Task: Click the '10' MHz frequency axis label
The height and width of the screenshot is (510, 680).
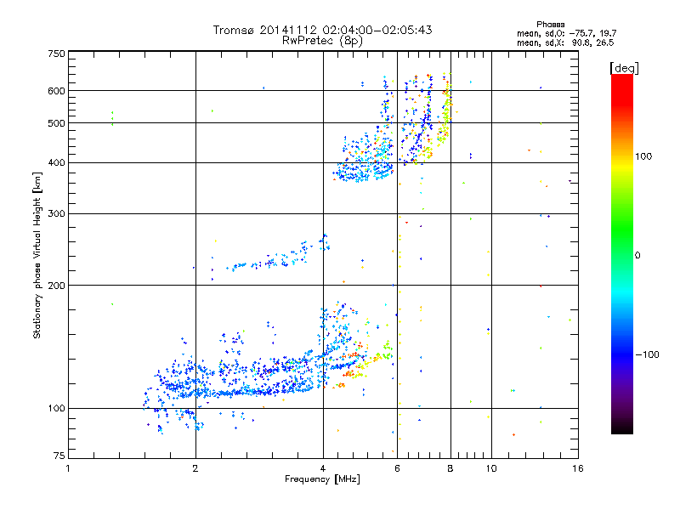Action: [x=491, y=469]
